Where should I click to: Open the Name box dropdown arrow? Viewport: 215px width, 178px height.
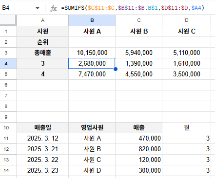(x=38, y=8)
